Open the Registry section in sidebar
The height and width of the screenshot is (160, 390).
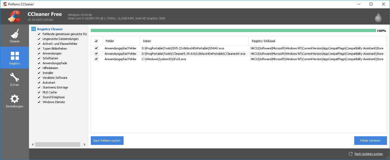click(x=14, y=57)
